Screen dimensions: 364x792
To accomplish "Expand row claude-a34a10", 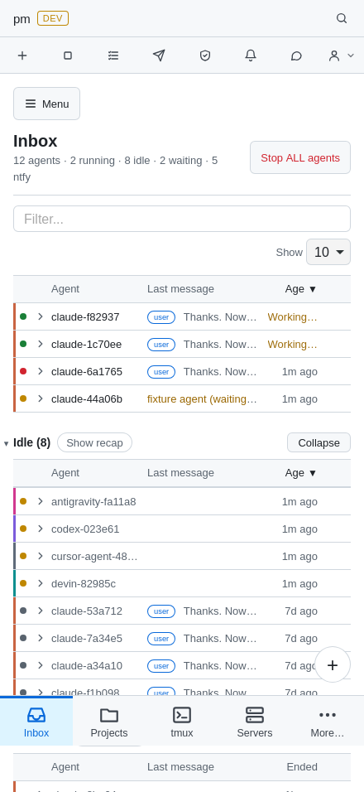I will (41, 665).
